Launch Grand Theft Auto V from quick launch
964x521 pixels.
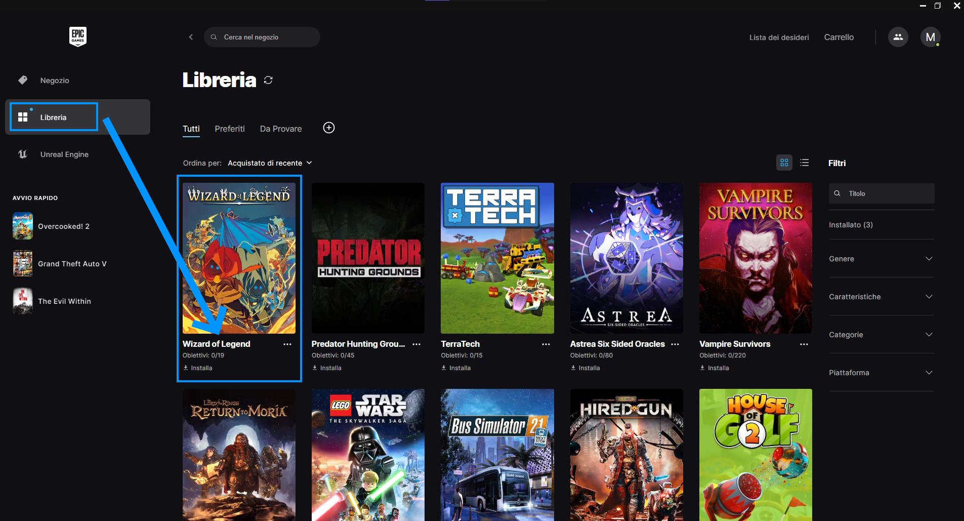coord(72,264)
